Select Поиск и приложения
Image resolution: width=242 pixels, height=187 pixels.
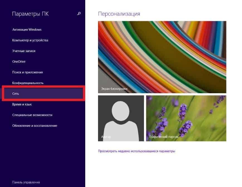[x=27, y=72]
